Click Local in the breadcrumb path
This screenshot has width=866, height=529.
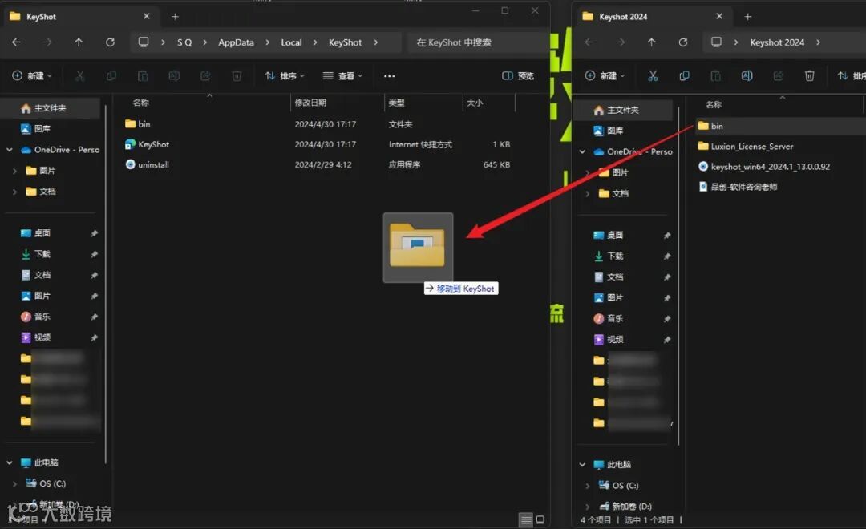point(291,42)
